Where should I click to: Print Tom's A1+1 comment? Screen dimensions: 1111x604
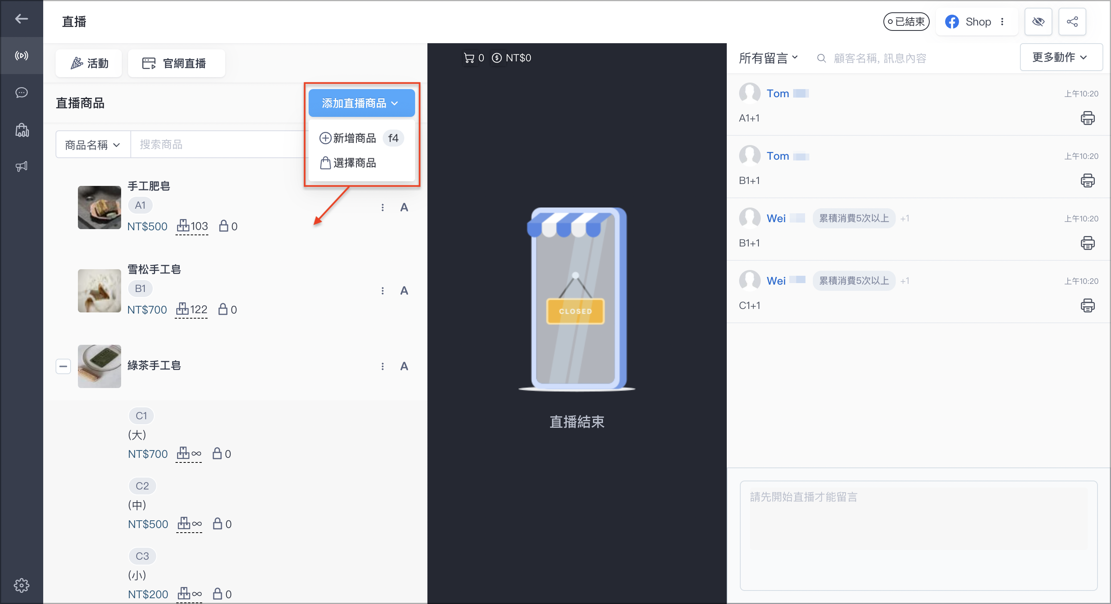click(x=1087, y=118)
